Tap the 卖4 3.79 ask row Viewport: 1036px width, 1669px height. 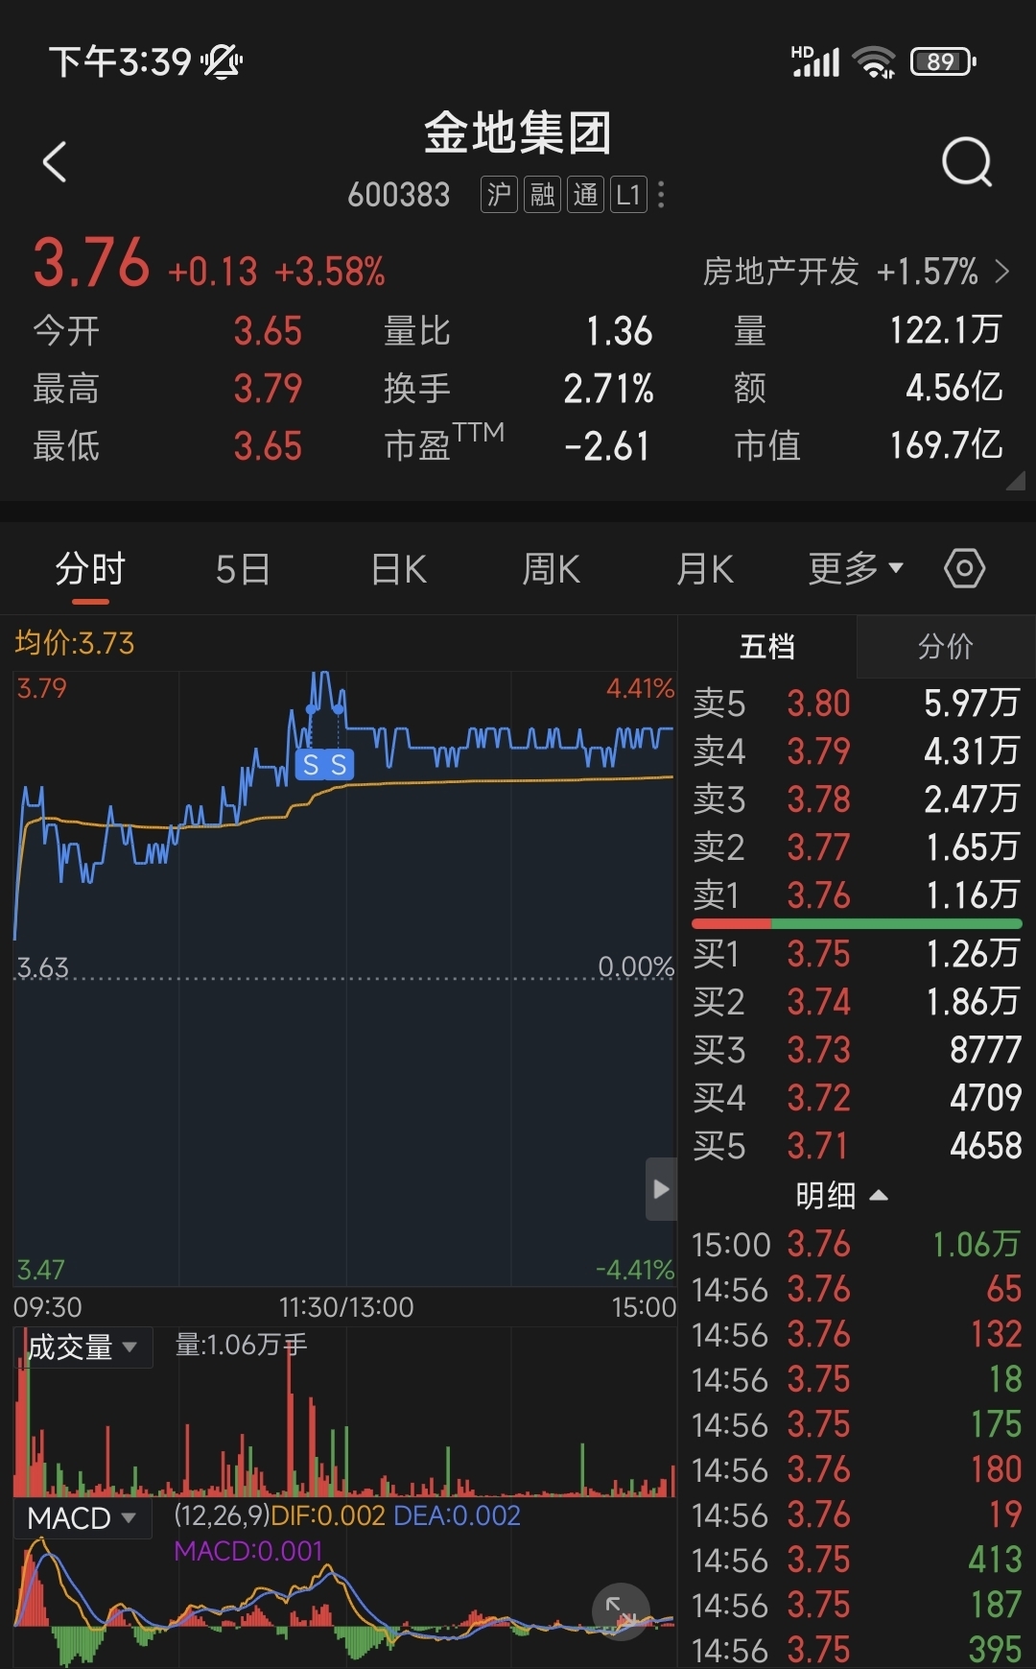click(857, 751)
